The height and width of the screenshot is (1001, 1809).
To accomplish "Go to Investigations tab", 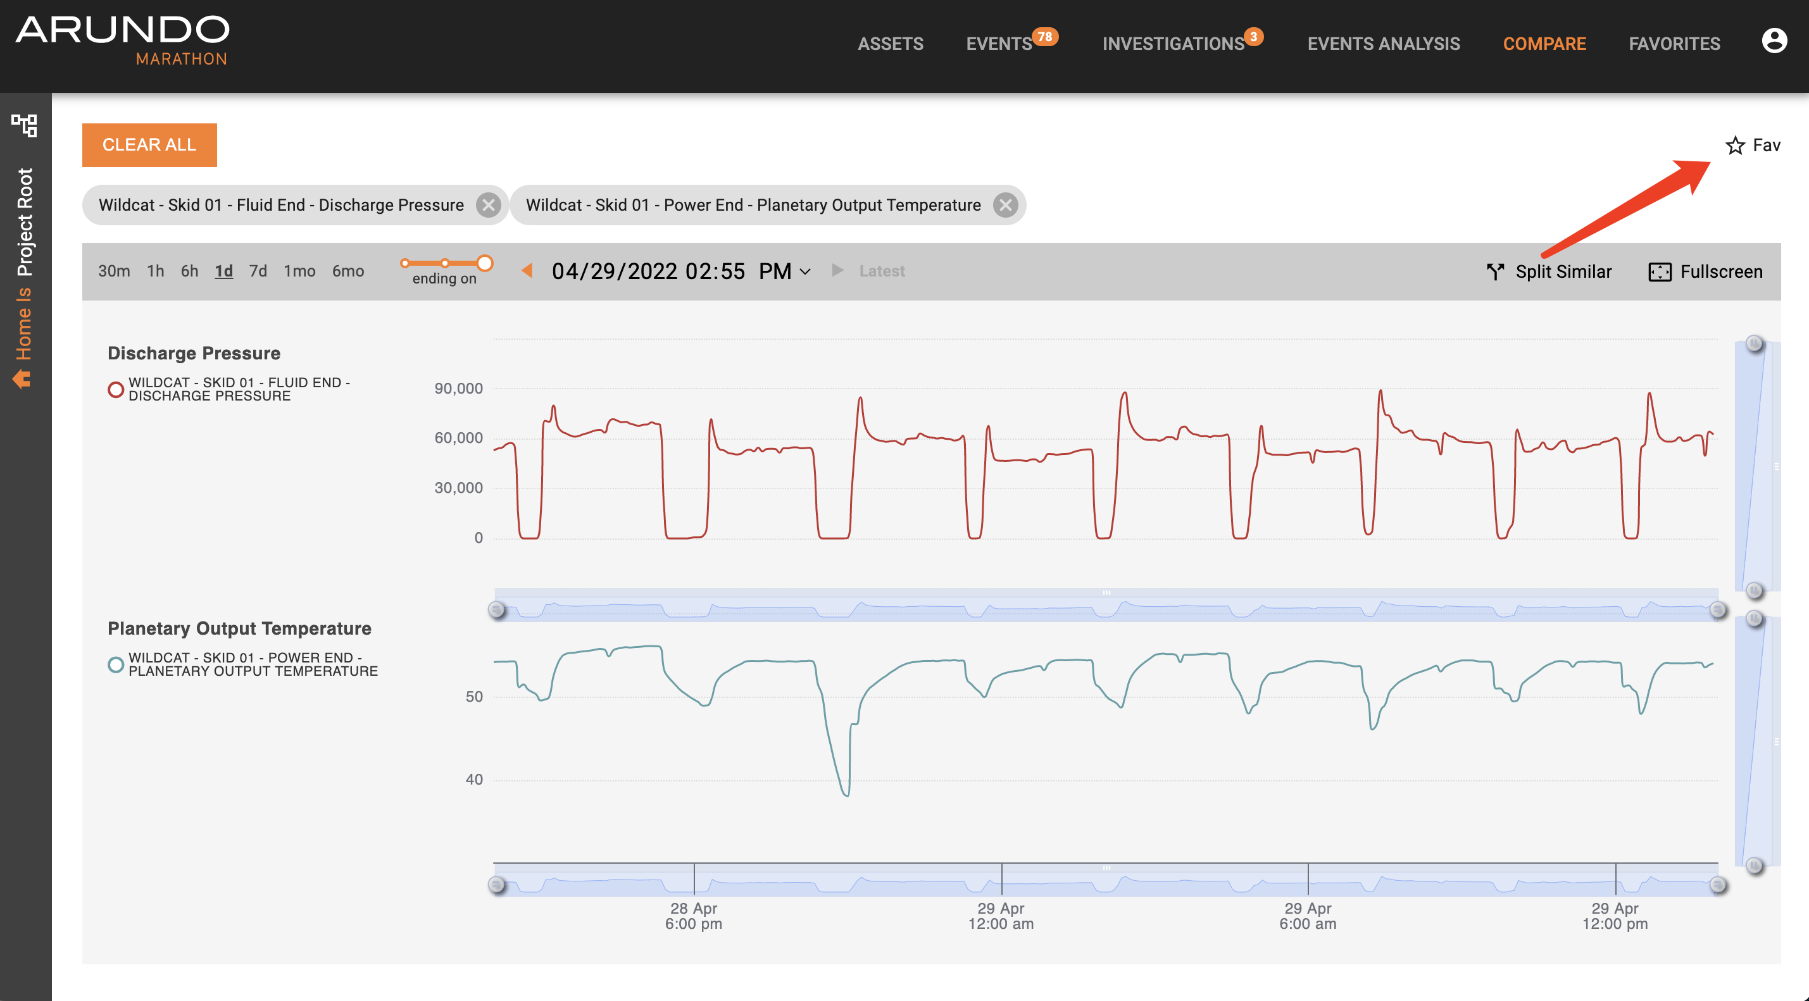I will pyautogui.click(x=1173, y=44).
